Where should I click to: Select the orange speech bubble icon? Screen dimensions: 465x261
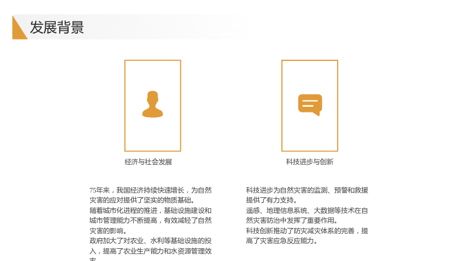[x=310, y=105]
